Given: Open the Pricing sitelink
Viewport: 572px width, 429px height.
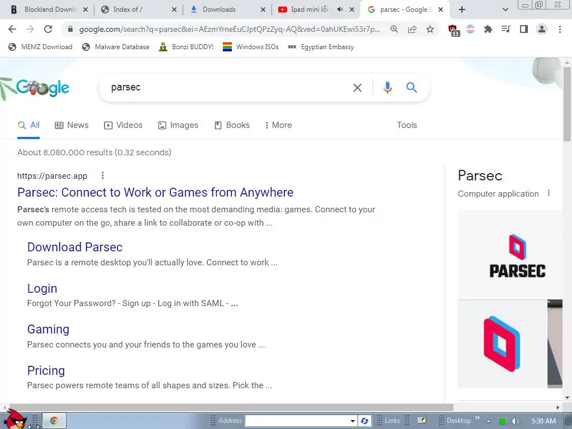Looking at the screenshot, I should 46,370.
